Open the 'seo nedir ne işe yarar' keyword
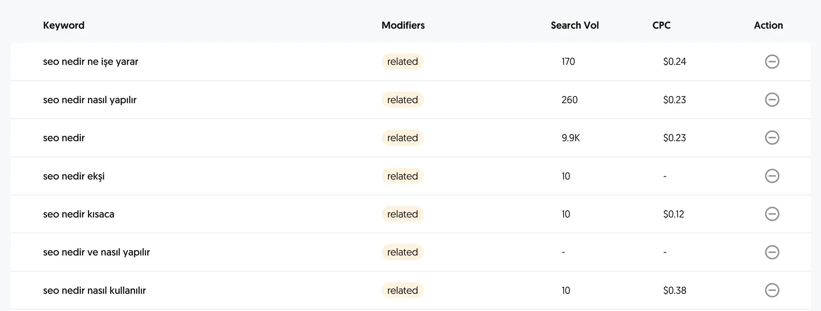This screenshot has height=311, width=821. [x=91, y=62]
